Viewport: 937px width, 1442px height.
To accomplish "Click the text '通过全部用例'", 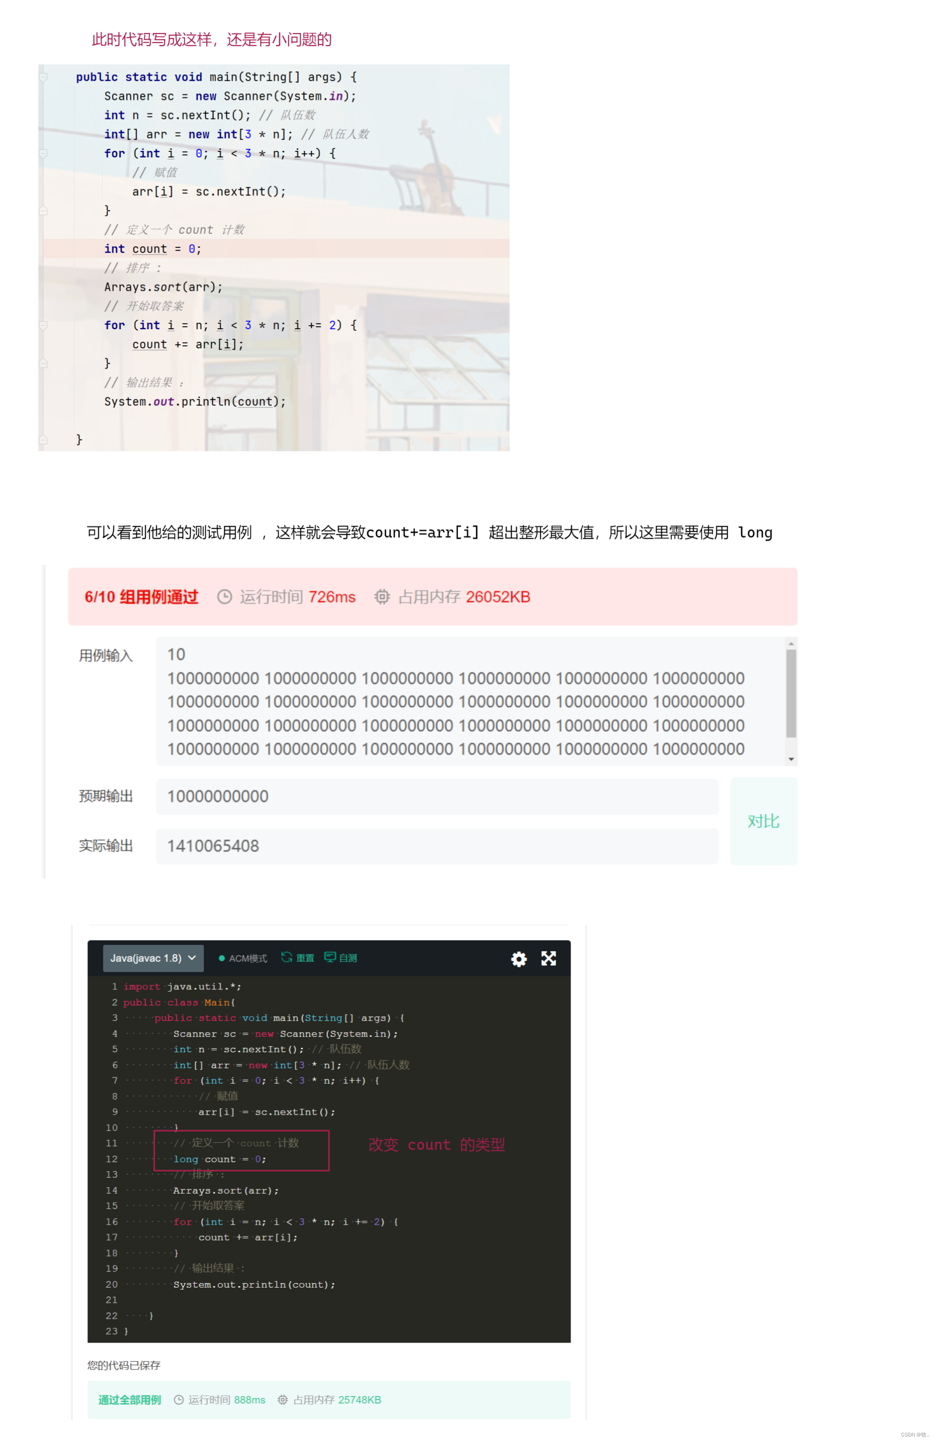I will (129, 1400).
